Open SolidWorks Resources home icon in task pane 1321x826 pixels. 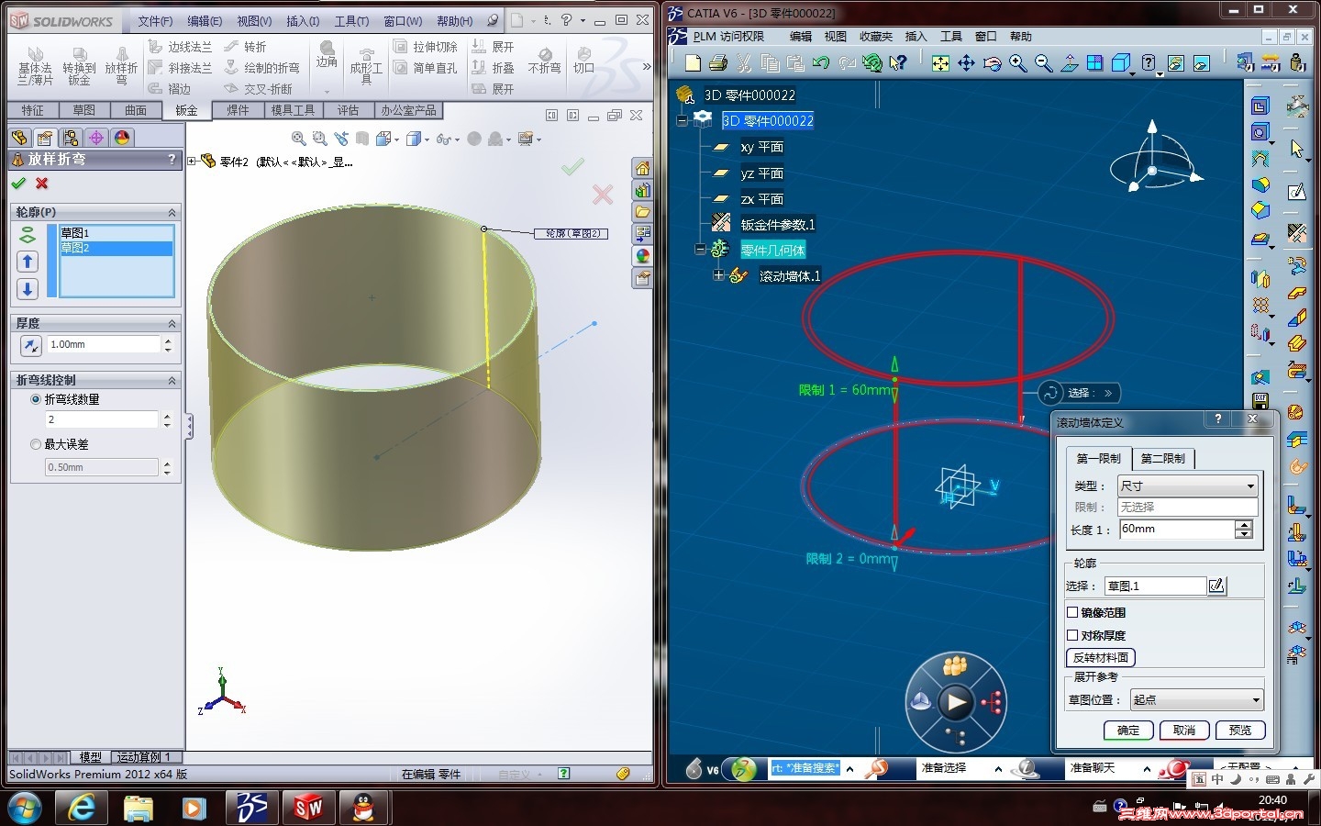642,169
